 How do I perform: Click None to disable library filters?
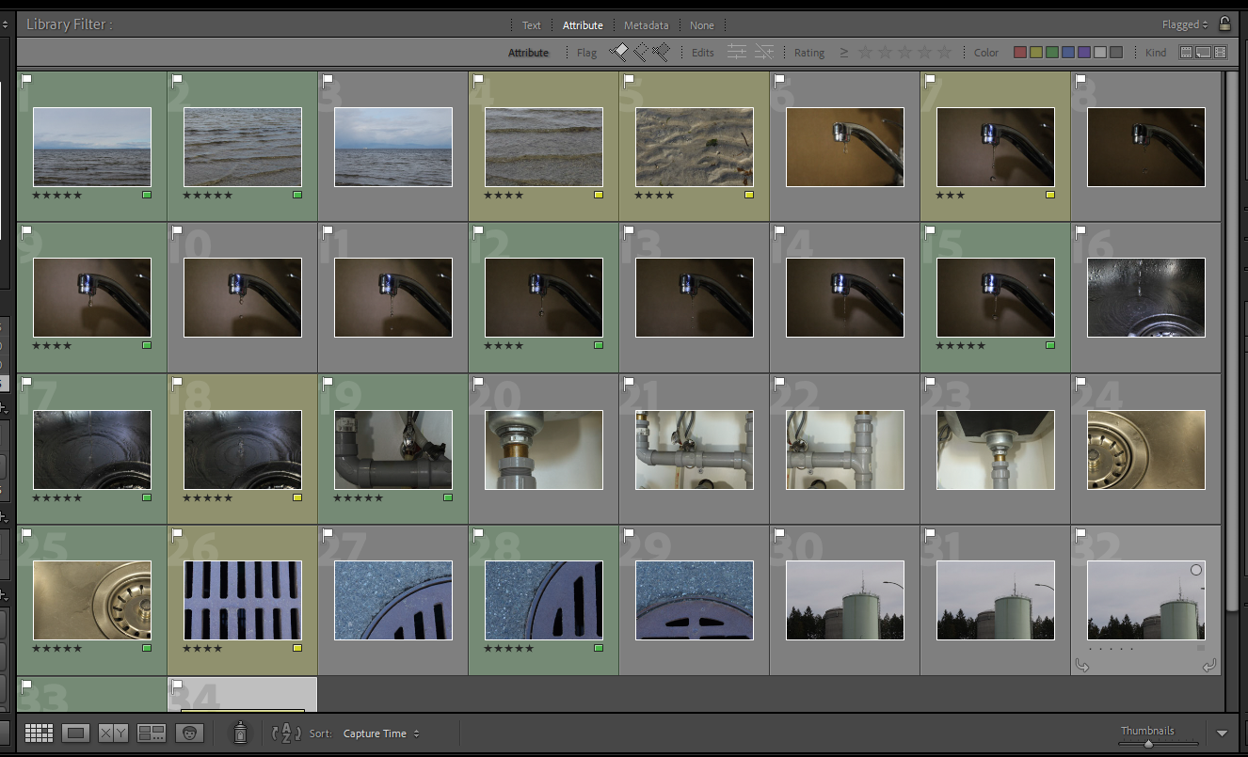[x=701, y=25]
